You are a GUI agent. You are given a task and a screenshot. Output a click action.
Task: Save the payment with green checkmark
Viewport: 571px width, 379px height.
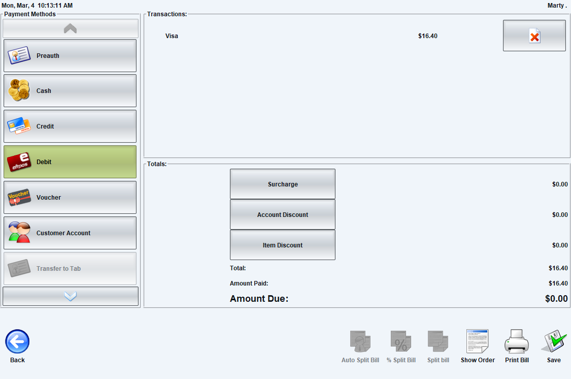[x=554, y=346]
